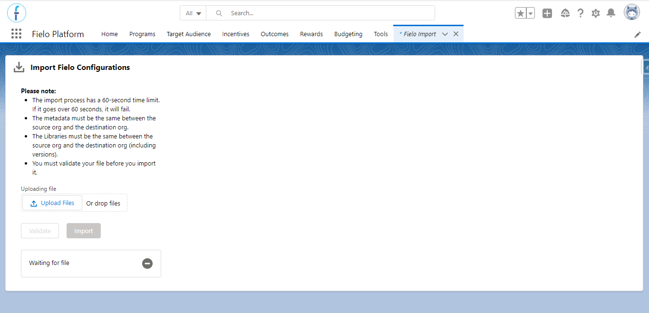Expand the Fielo Import tab chevron menu

point(445,34)
